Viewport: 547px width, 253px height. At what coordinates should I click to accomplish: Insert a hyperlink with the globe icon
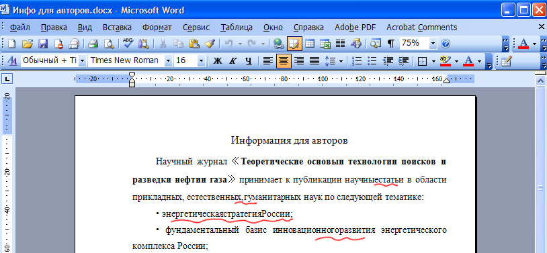pos(279,44)
